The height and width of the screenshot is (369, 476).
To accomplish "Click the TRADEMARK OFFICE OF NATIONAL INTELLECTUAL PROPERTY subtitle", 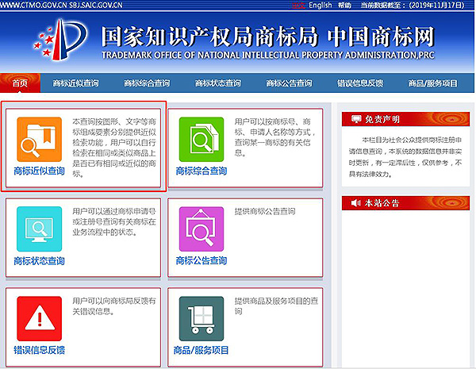I will (x=268, y=55).
